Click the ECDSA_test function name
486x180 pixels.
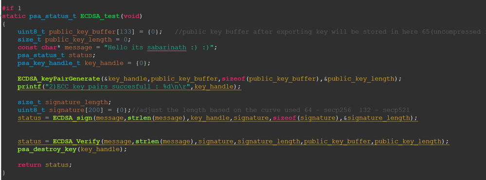click(99, 16)
